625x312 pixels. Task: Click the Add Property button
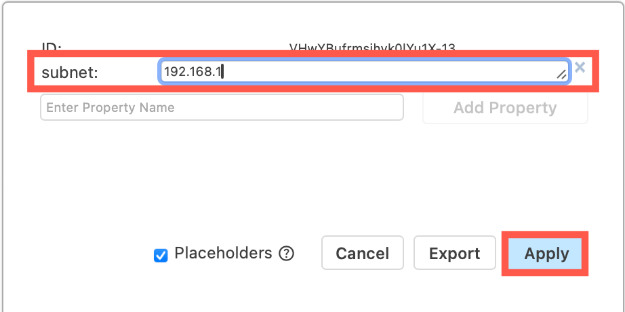505,108
